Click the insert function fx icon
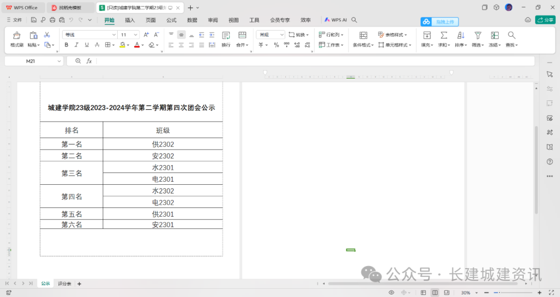The height and width of the screenshot is (297, 560). coord(89,62)
